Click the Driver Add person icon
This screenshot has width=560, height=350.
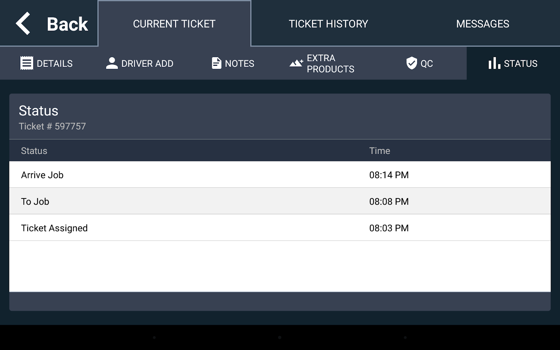111,62
